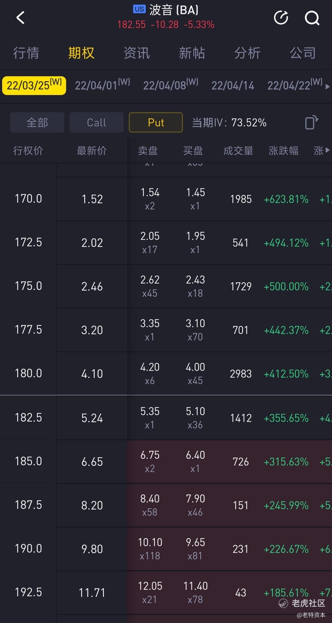332x623 pixels.
Task: Choose the 22/04/01 weekly expiration date
Action: tap(102, 85)
